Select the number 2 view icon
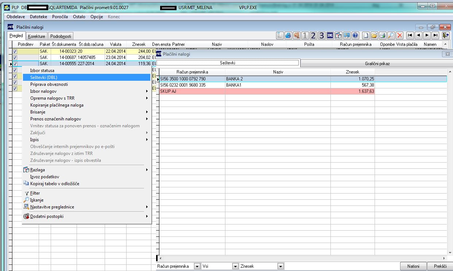Image resolution: width=453 pixels, height=271 pixels. [x=313, y=35]
